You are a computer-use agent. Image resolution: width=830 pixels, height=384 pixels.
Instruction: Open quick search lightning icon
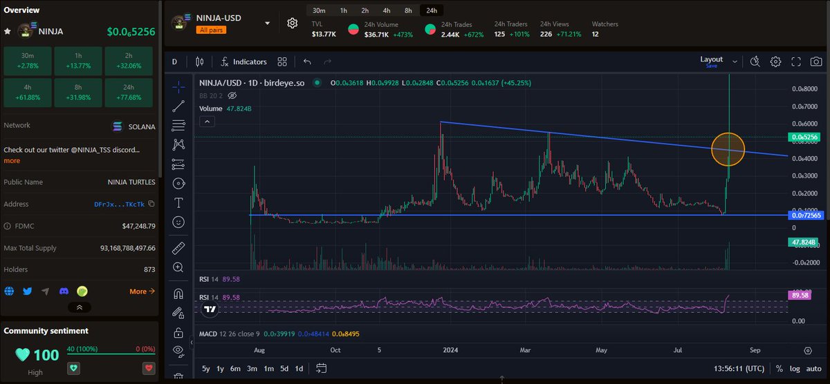[755, 61]
